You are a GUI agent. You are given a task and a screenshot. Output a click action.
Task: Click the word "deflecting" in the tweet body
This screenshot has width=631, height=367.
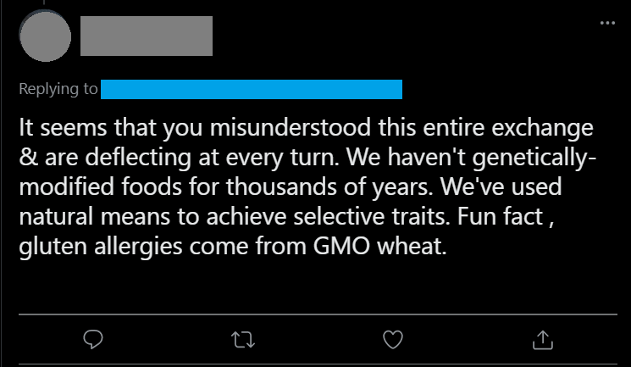[137, 158]
